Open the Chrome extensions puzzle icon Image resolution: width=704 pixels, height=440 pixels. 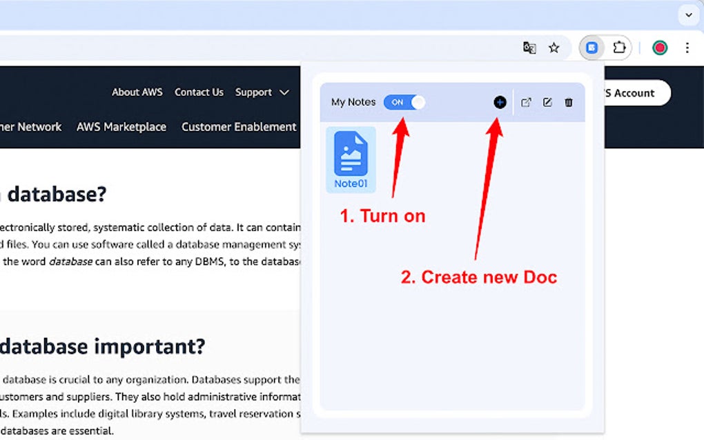click(619, 48)
